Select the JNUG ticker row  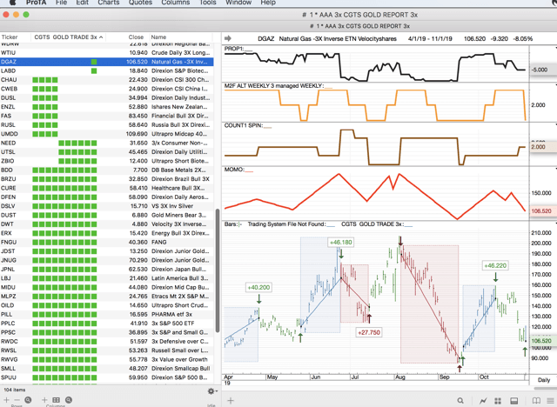106,260
